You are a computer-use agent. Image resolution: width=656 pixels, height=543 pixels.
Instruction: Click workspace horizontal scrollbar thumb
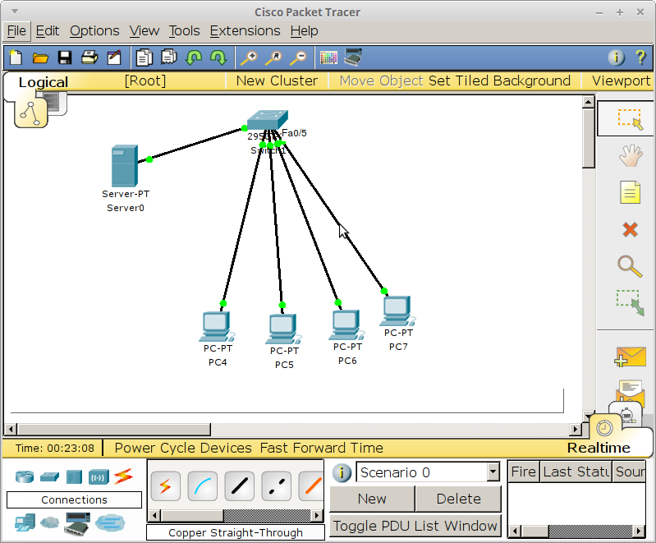(114, 429)
